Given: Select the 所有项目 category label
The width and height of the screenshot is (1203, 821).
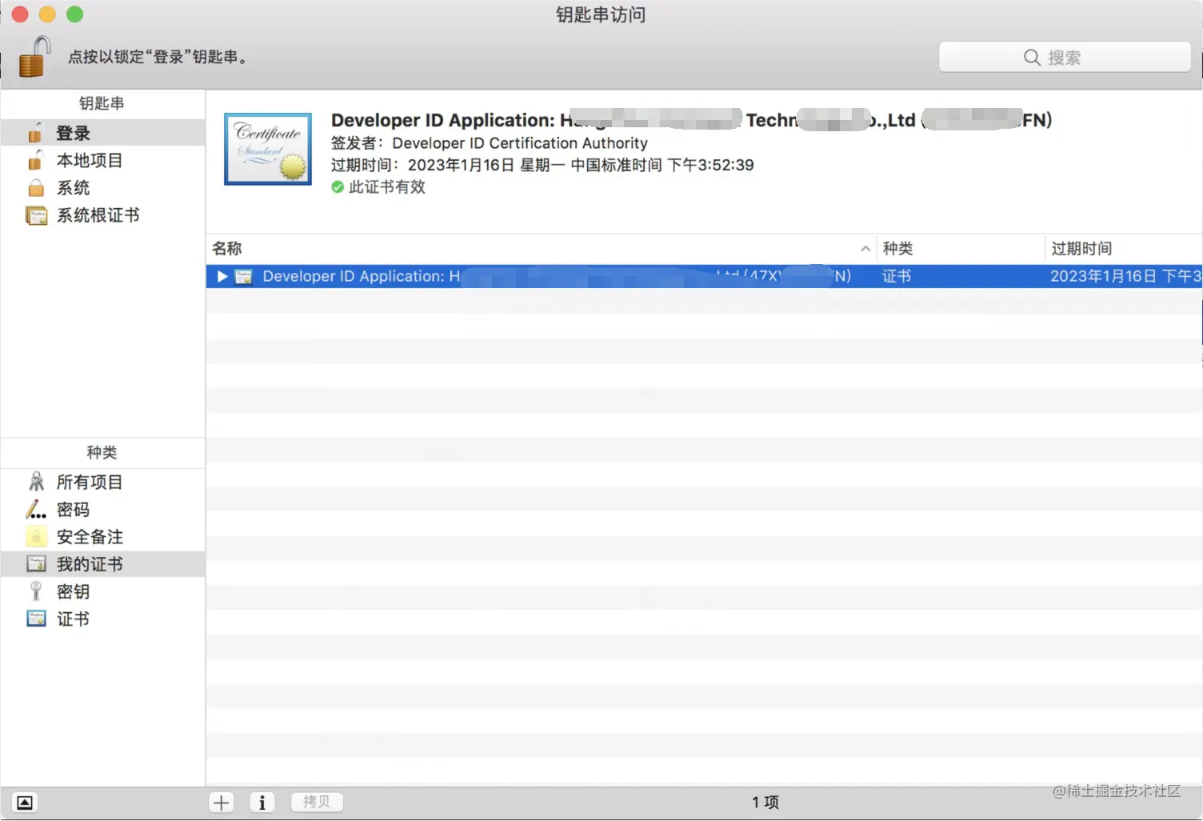Looking at the screenshot, I should [90, 482].
